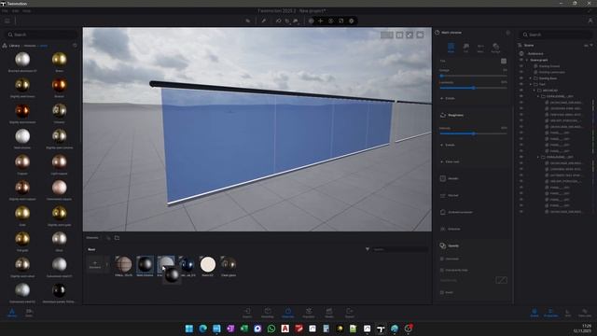The height and width of the screenshot is (336, 597).
Task: Open Excel from taskbar
Action: [244, 329]
